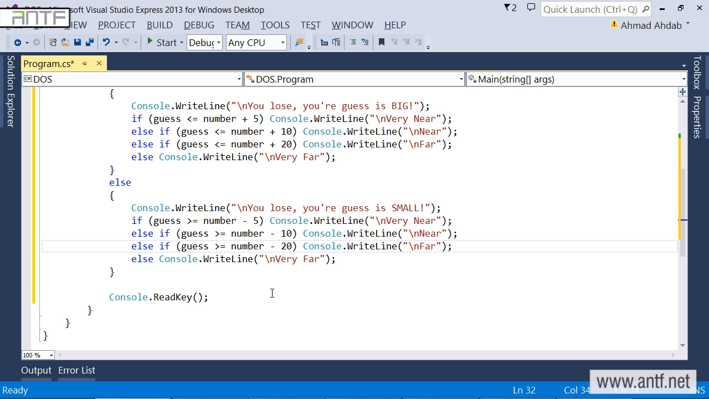
Task: Click the Find in Files icon
Action: click(x=299, y=43)
